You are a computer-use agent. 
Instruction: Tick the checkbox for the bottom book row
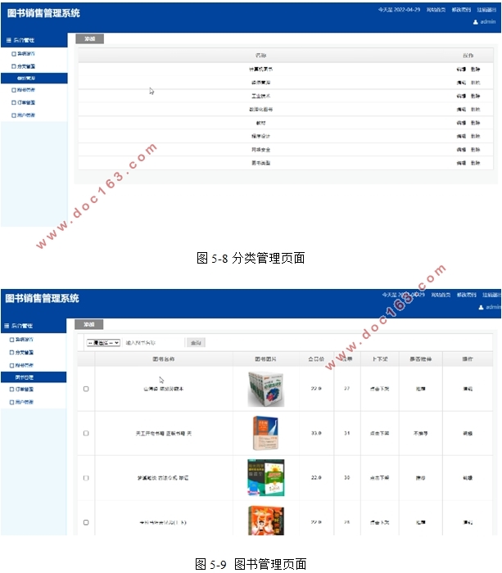(x=86, y=522)
